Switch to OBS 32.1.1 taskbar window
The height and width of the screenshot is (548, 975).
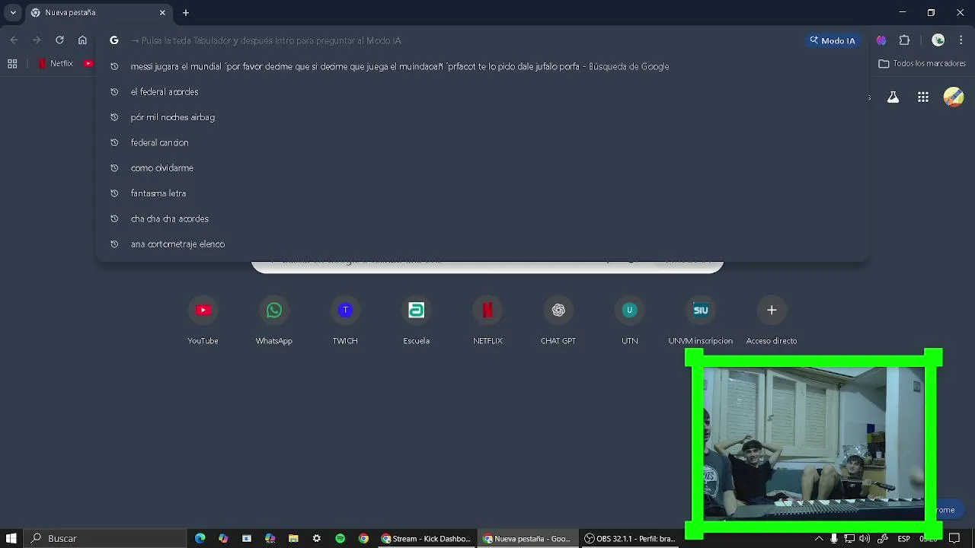[629, 538]
